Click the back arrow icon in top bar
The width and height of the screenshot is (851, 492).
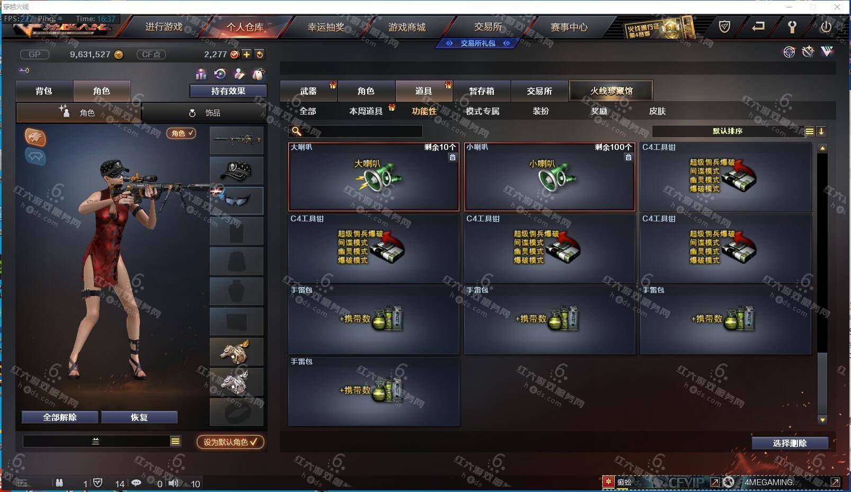tap(758, 26)
